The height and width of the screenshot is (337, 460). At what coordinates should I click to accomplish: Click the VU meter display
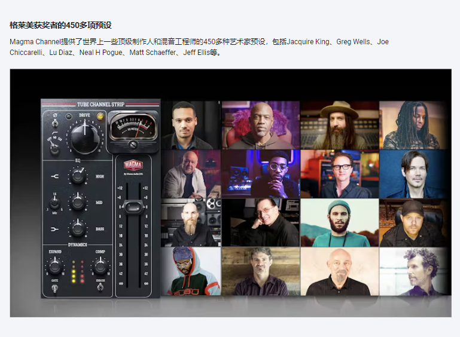point(133,127)
